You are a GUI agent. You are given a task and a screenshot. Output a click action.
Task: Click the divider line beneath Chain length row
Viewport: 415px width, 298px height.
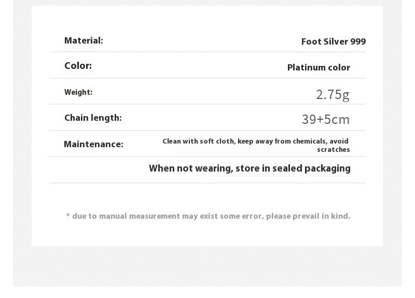(x=208, y=131)
